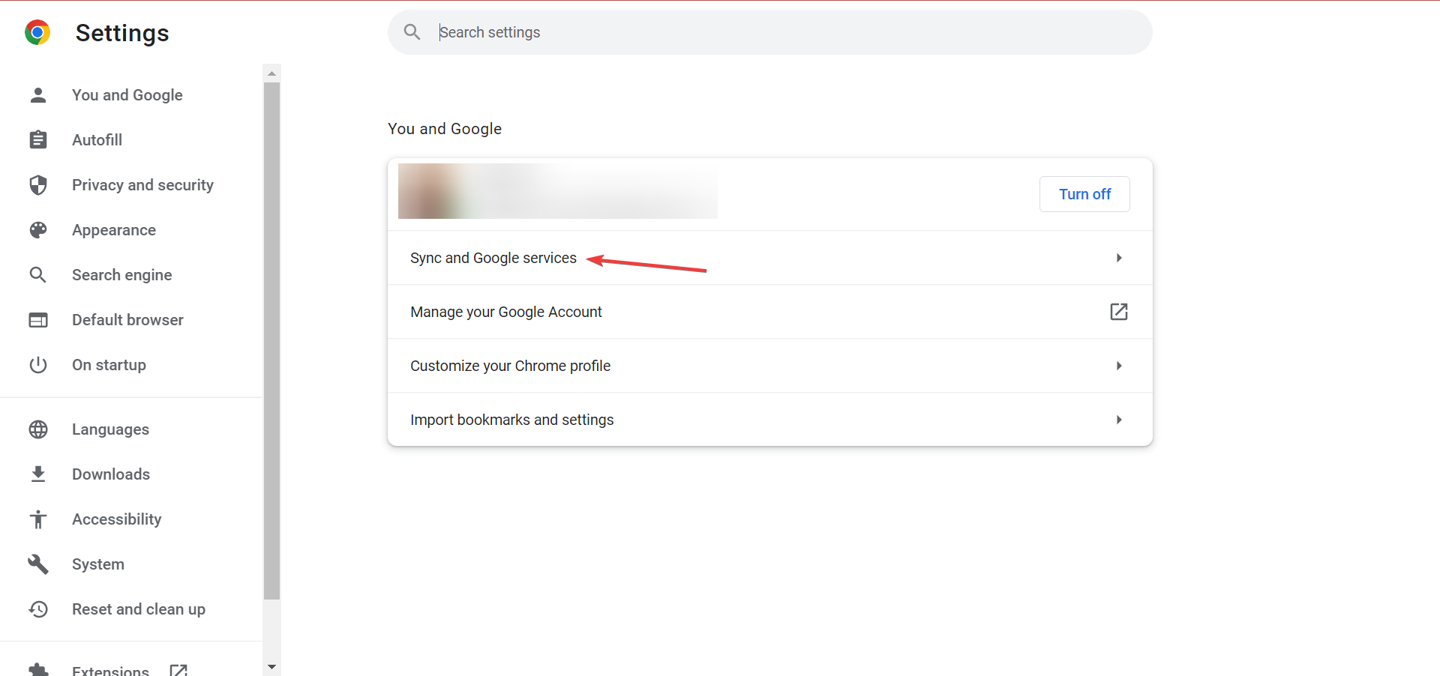This screenshot has width=1440, height=676.
Task: Click the restore clock icon for Reset
Action: coord(38,609)
